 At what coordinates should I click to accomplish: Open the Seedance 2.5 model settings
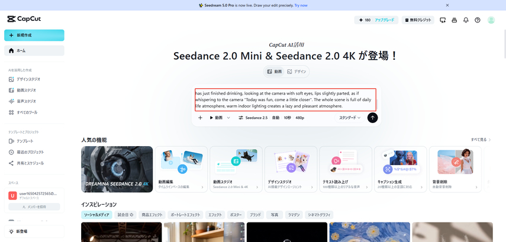(253, 118)
